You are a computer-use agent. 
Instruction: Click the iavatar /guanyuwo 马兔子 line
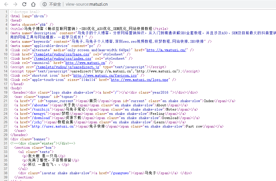click(105, 173)
